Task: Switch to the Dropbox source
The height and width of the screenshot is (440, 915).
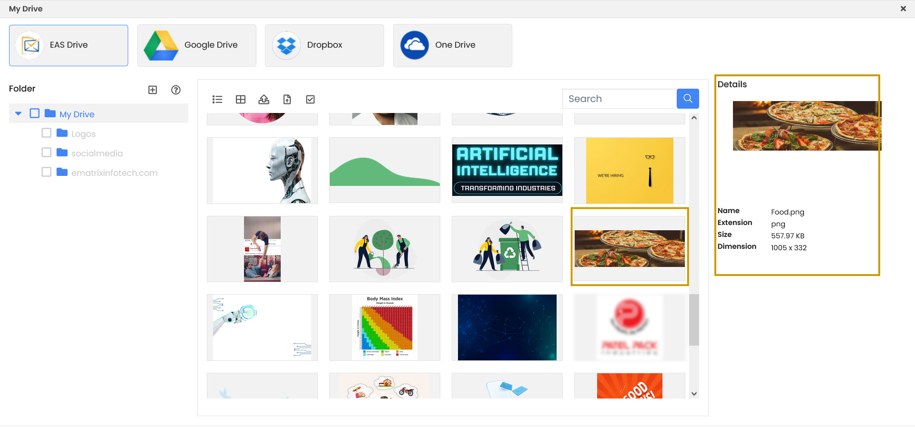Action: 324,45
